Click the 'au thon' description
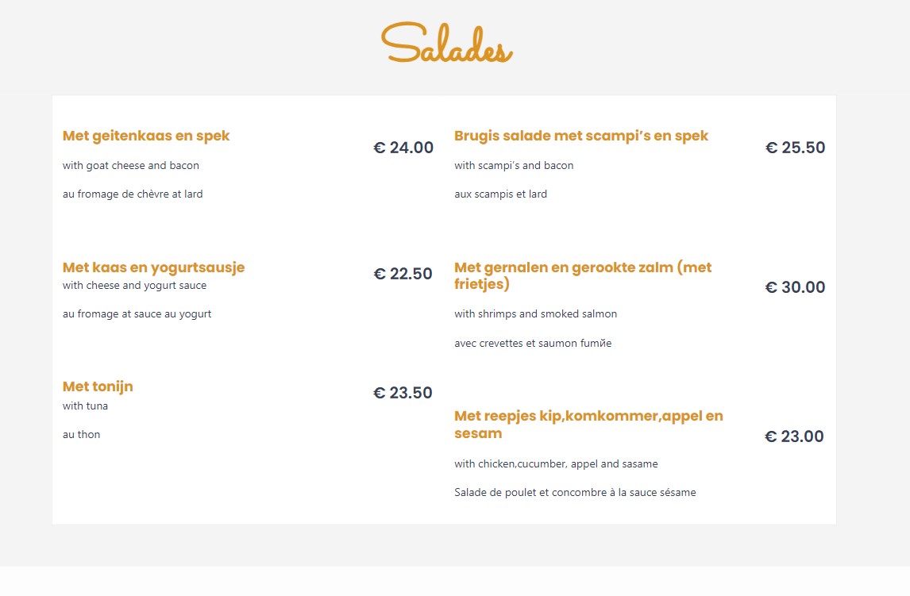910x596 pixels. point(81,434)
